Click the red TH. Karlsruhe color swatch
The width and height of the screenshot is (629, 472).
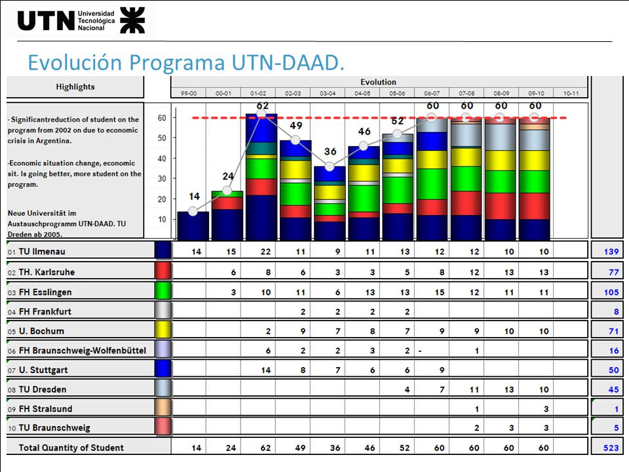tap(163, 271)
